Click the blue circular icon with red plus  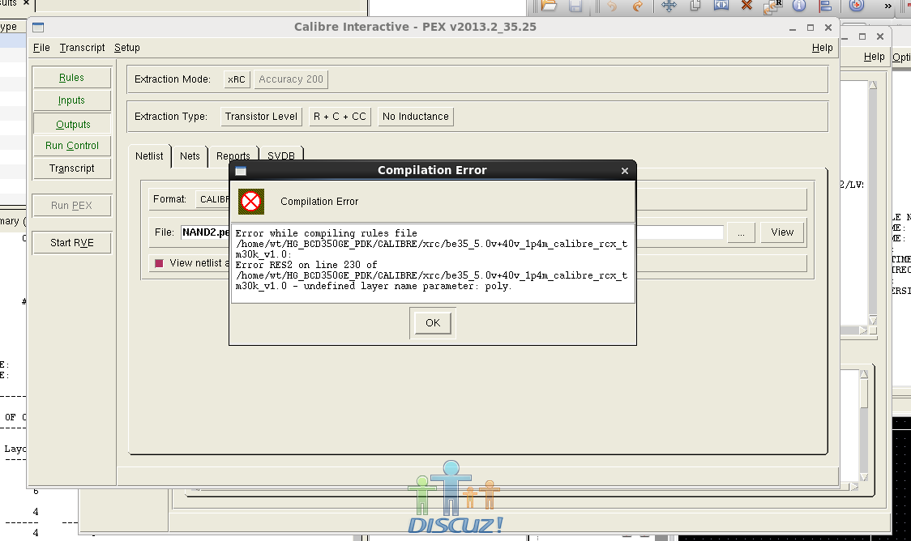click(x=857, y=6)
